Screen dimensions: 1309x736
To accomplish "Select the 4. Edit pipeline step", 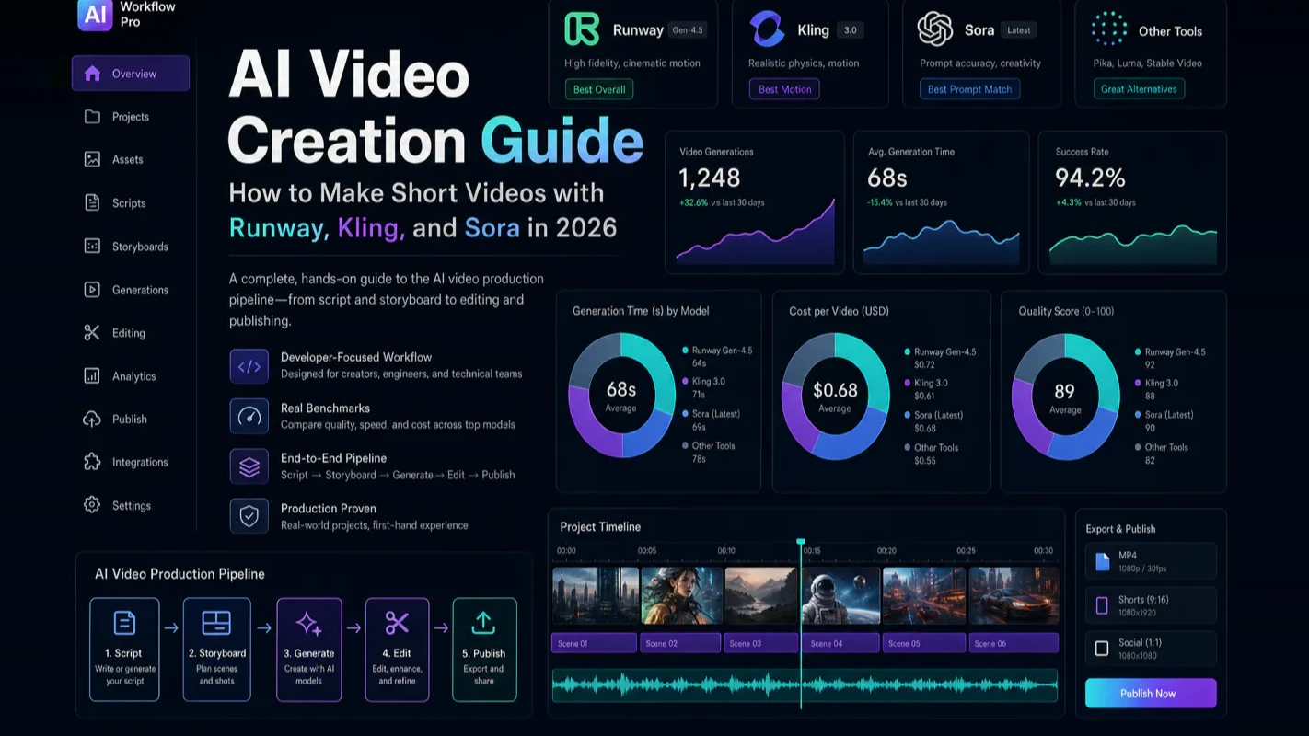I will [x=397, y=650].
